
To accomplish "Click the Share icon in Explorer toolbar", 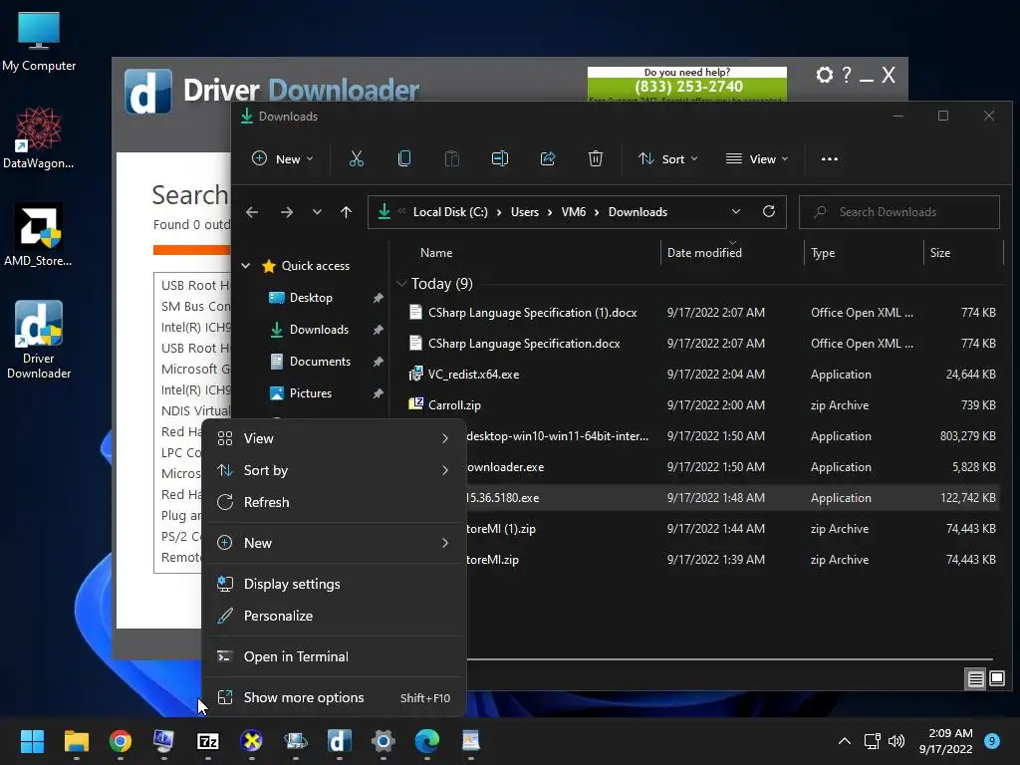I will pos(548,158).
